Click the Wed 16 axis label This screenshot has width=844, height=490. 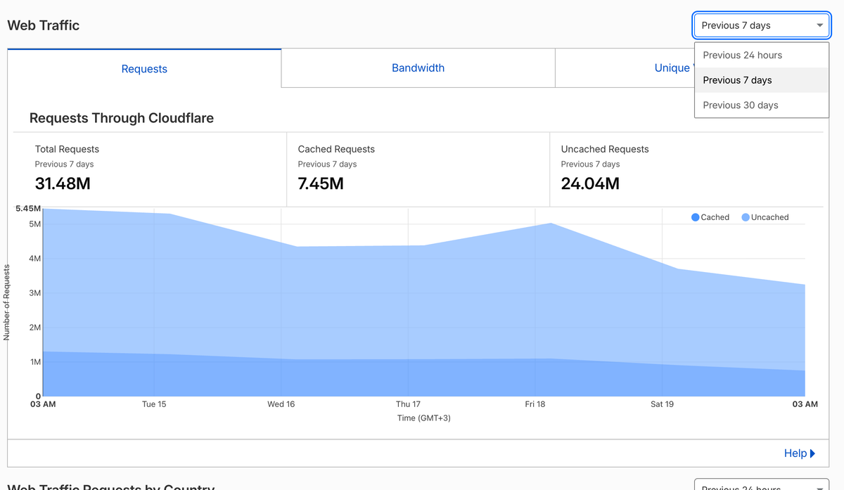point(281,404)
